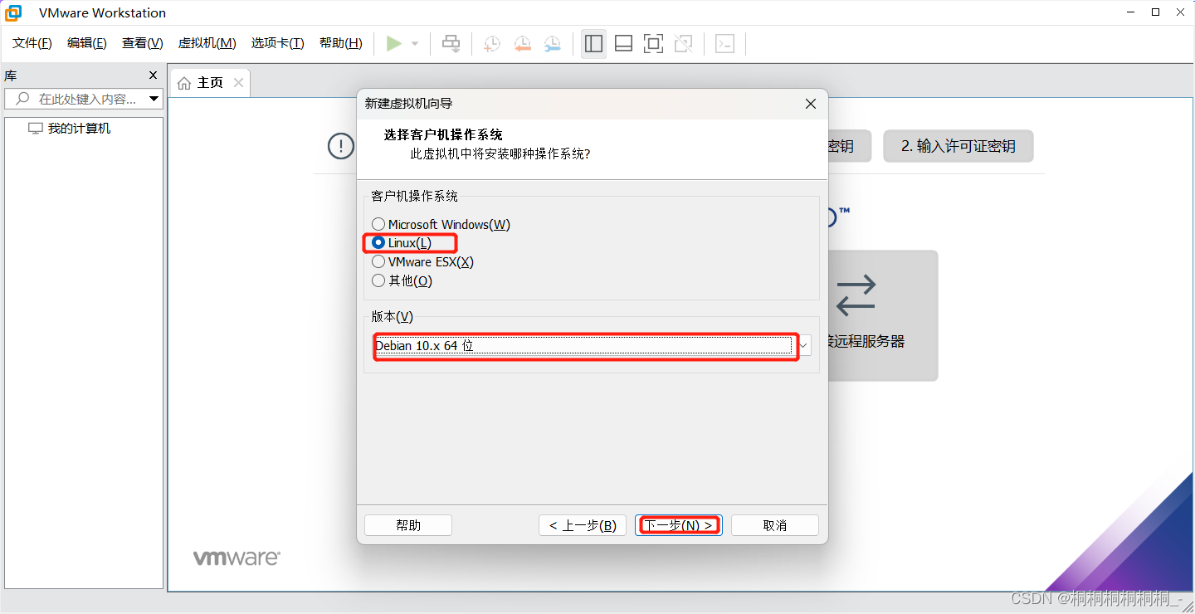This screenshot has height=614, width=1195.
Task: Open the 选项卡(T) menu
Action: point(278,43)
